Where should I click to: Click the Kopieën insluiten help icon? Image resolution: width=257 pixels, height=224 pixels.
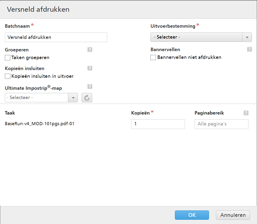(x=90, y=68)
